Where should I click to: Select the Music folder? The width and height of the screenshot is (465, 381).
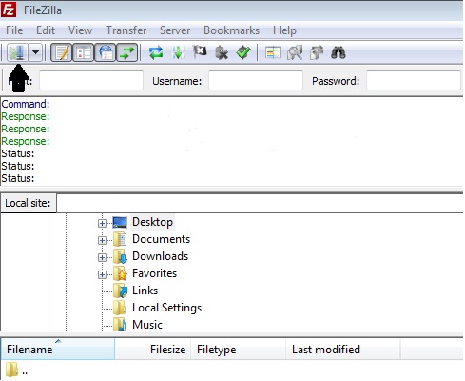coord(147,325)
